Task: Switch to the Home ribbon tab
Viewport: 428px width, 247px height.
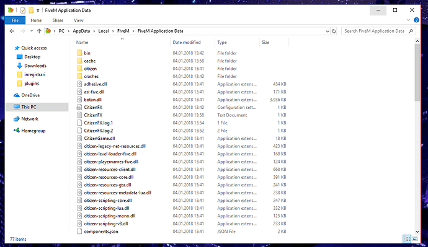Action: pos(36,20)
